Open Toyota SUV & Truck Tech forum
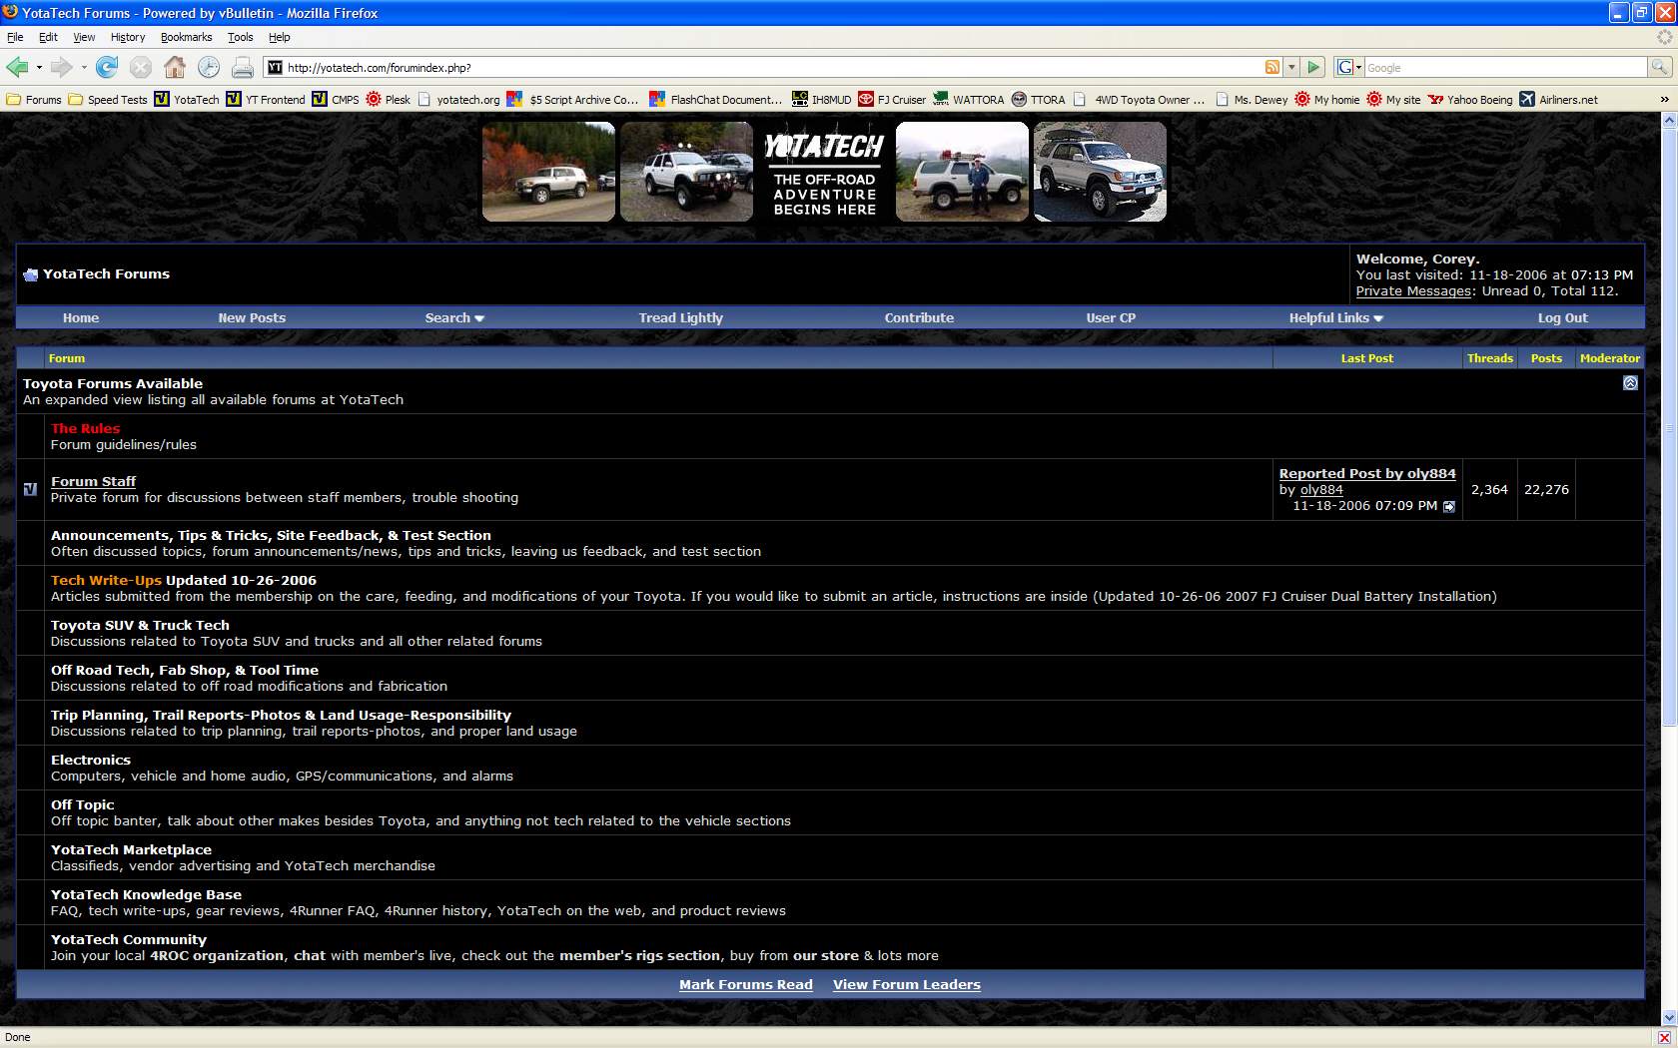 [140, 625]
